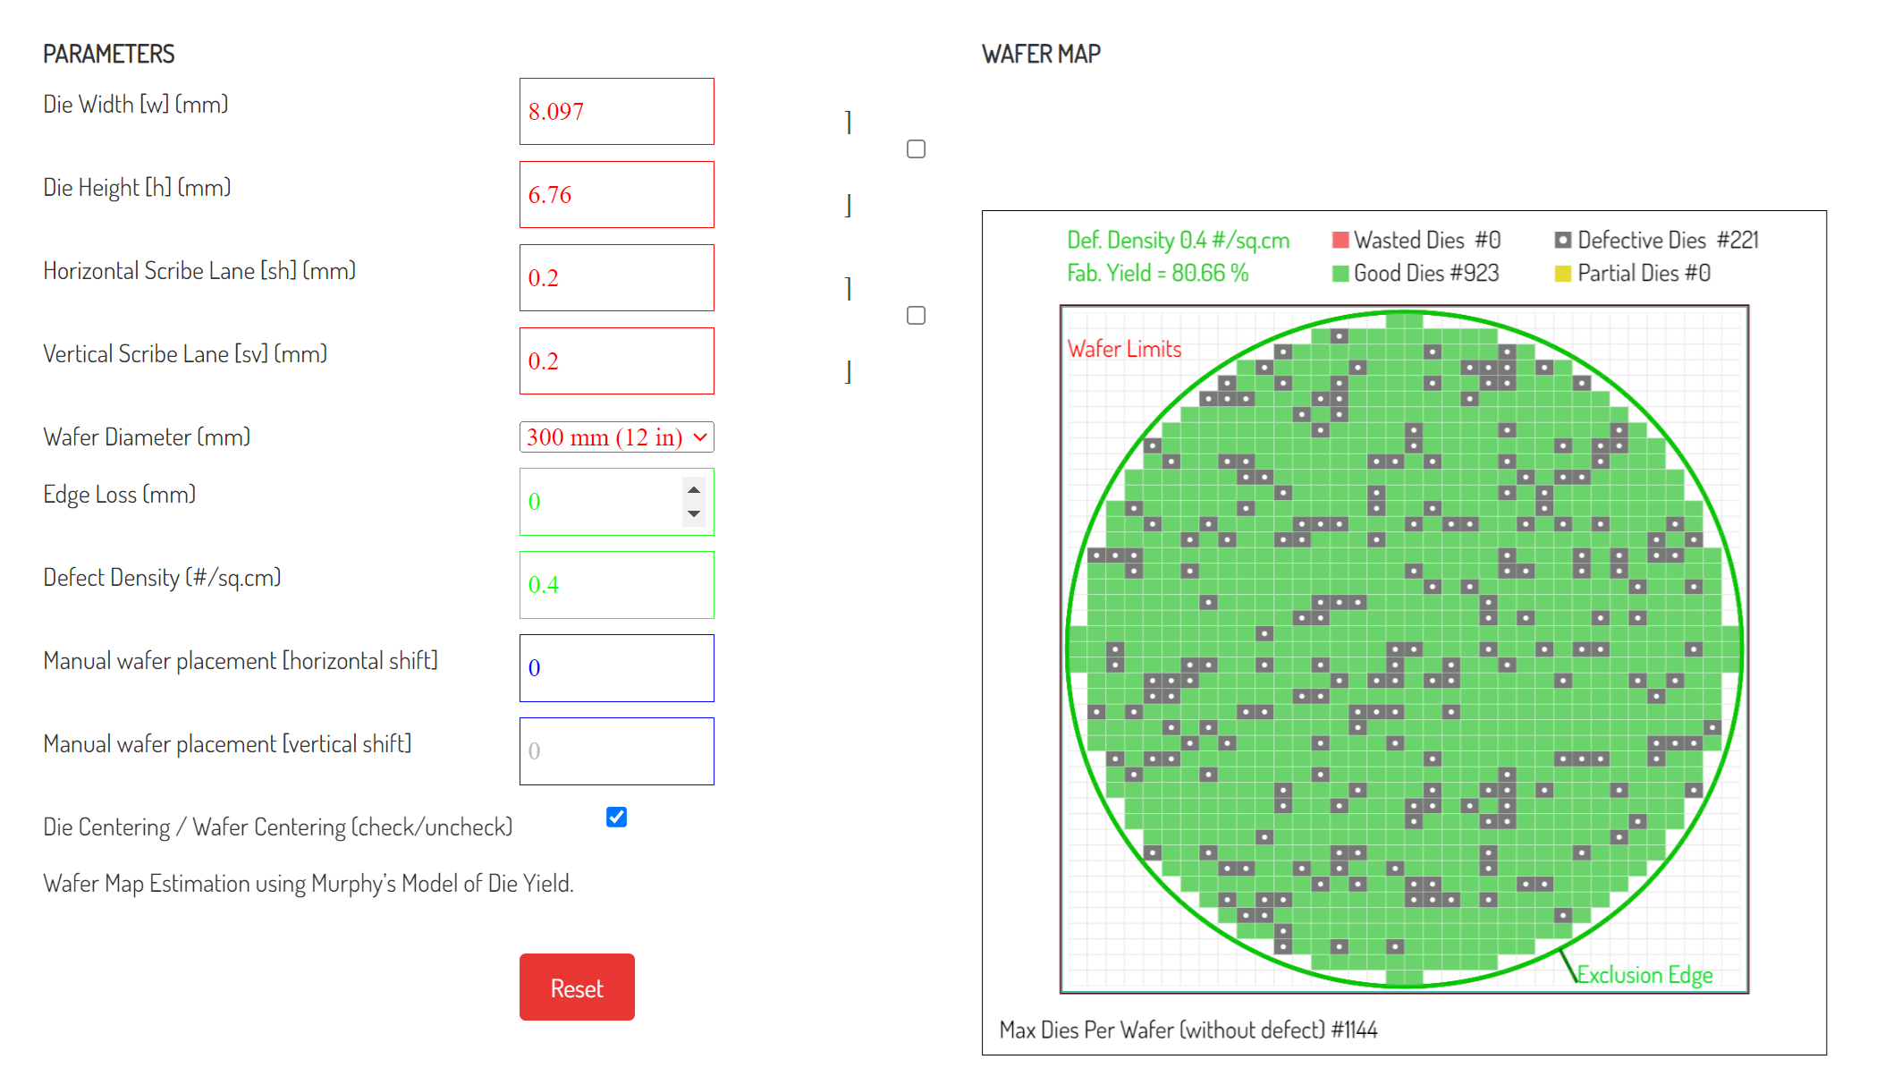The height and width of the screenshot is (1068, 1885).
Task: Click the green Good Dies legend square
Action: point(1340,274)
